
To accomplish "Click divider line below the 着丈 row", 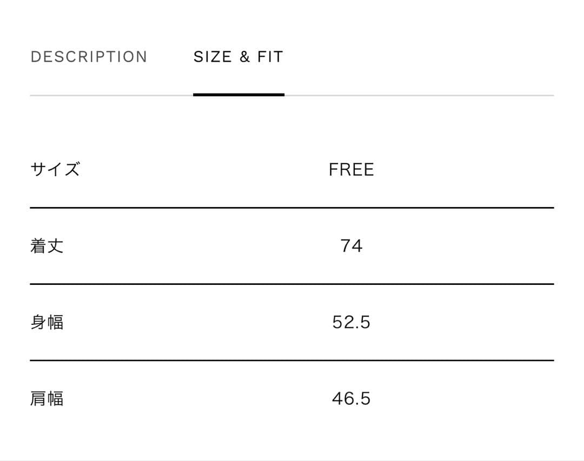I will [x=292, y=284].
